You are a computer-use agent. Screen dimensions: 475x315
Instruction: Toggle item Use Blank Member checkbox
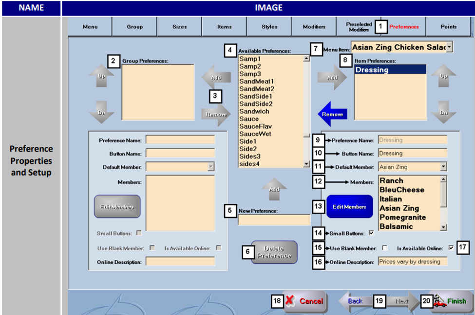pos(385,248)
